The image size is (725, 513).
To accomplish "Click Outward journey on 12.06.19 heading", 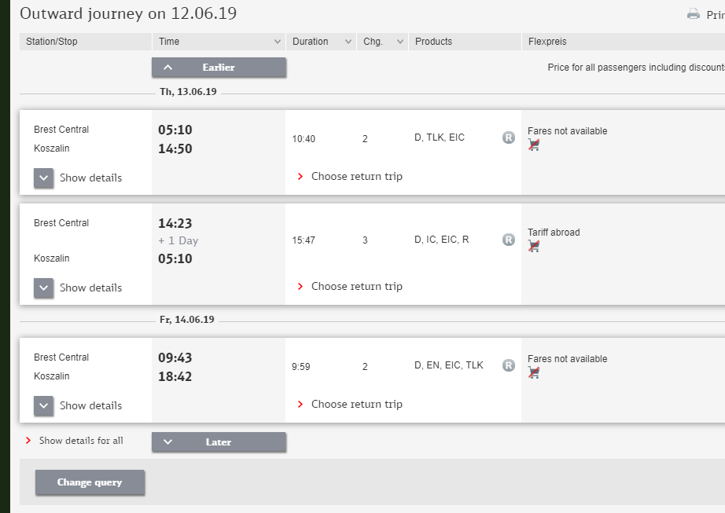I will coord(128,13).
